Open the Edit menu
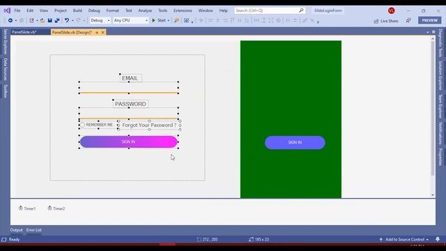The height and width of the screenshot is (251, 446). 30,10
